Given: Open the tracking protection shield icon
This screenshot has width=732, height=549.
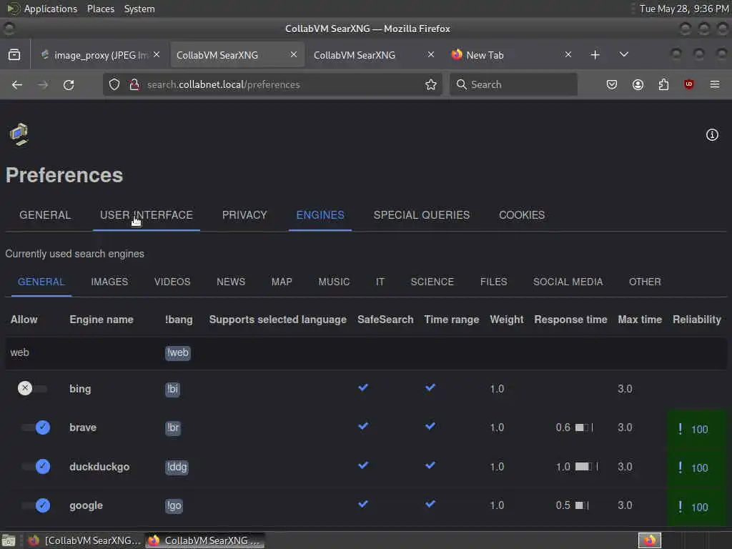Looking at the screenshot, I should click(x=114, y=84).
